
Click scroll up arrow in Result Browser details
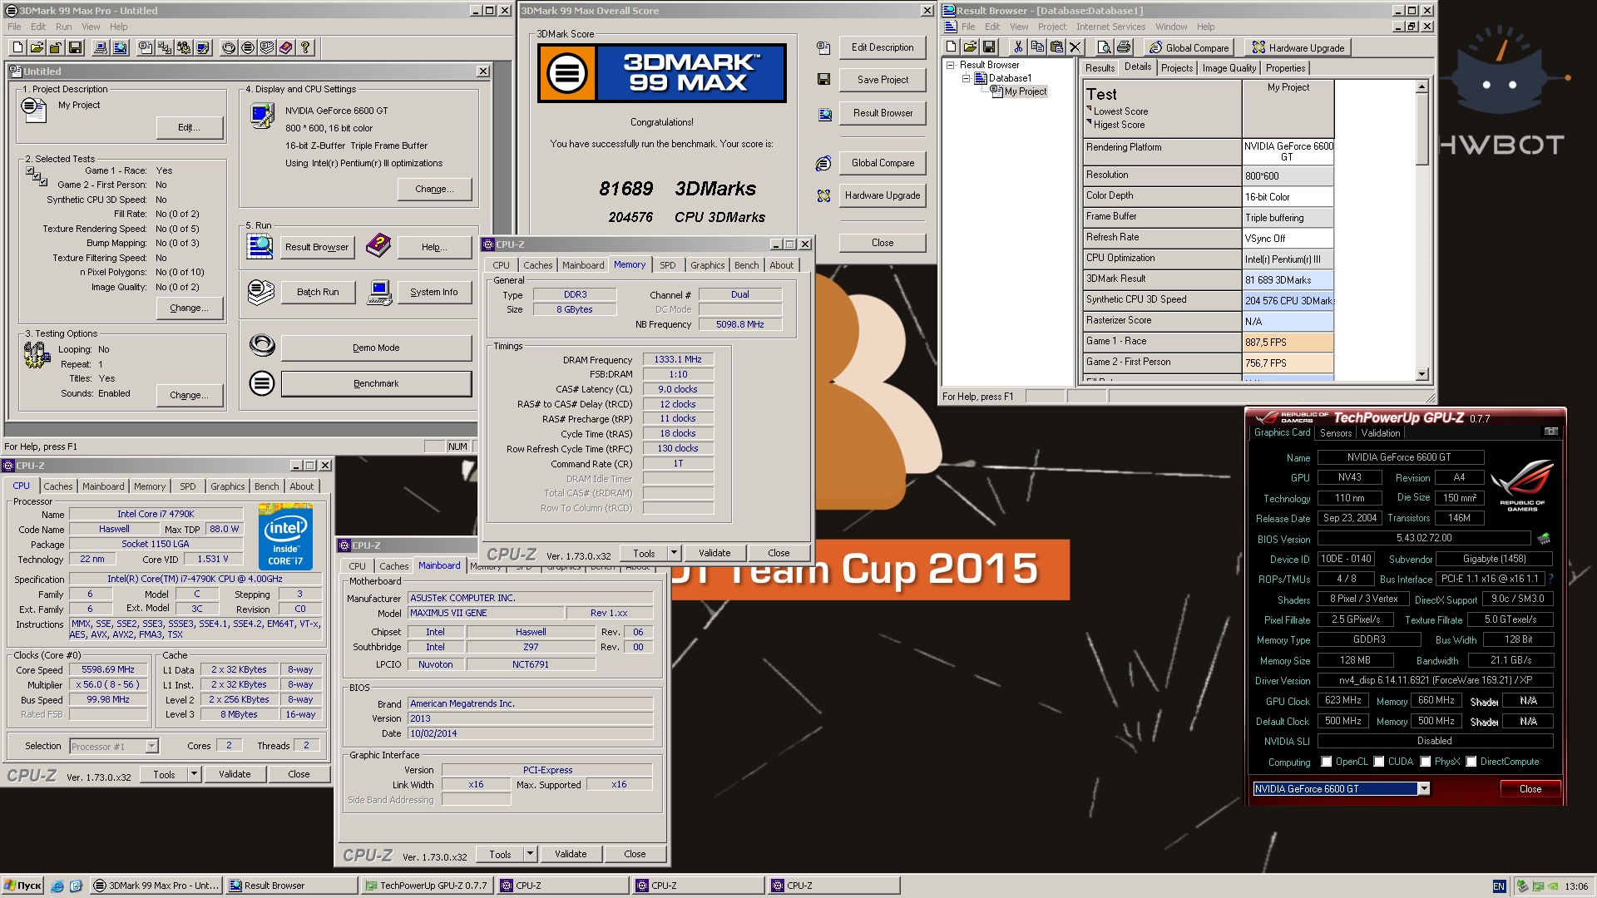(x=1421, y=87)
